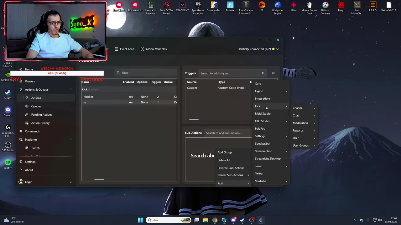Open Chrome from the taskbar
The width and height of the screenshot is (401, 225).
pyautogui.click(x=215, y=220)
